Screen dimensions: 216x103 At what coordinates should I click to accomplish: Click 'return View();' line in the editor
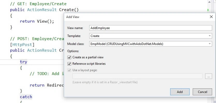pyautogui.click(x=37, y=21)
